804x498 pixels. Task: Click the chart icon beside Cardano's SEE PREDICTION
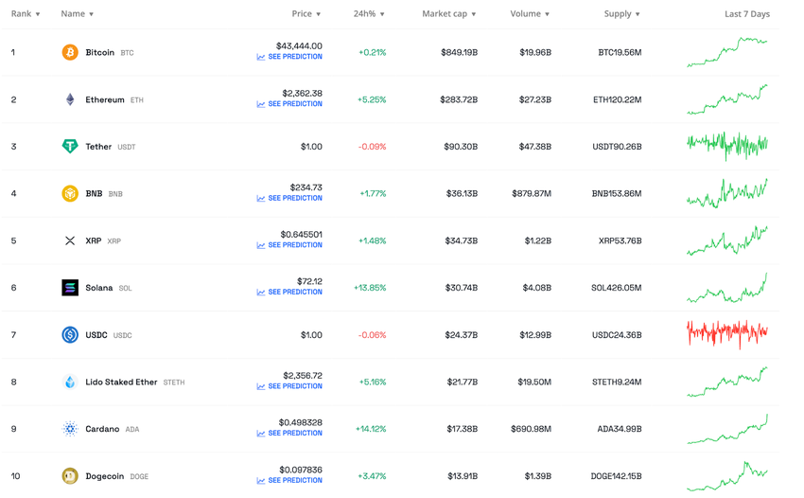pyautogui.click(x=261, y=434)
